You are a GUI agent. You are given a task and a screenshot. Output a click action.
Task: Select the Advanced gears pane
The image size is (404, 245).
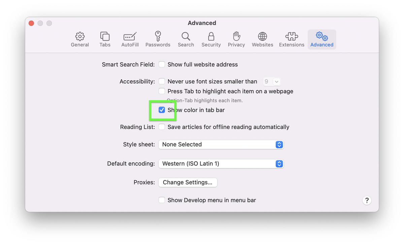pos(322,40)
